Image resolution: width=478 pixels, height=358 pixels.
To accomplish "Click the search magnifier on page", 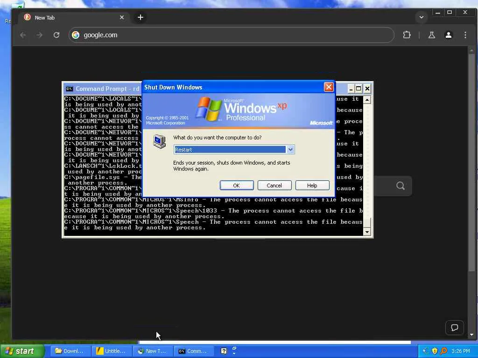I will pos(401,186).
